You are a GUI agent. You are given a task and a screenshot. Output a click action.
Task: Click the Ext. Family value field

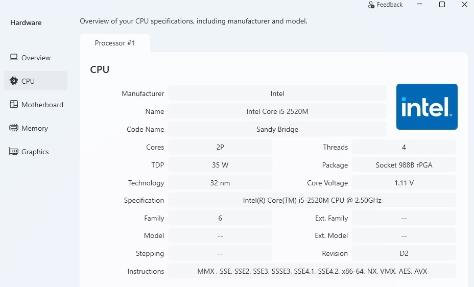tap(404, 218)
